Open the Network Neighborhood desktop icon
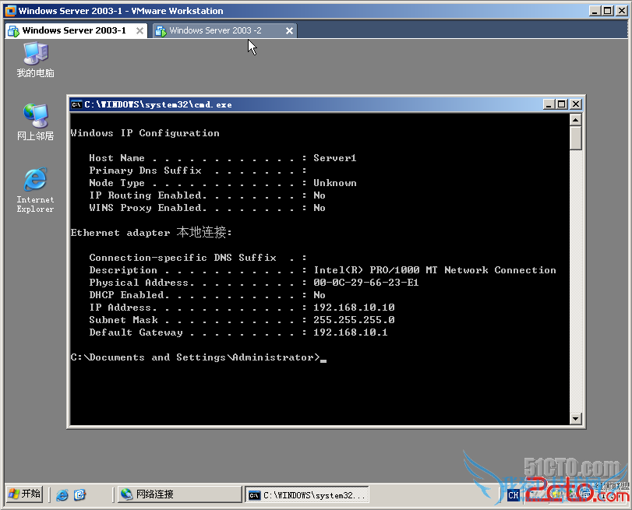The image size is (632, 510). coord(36,122)
